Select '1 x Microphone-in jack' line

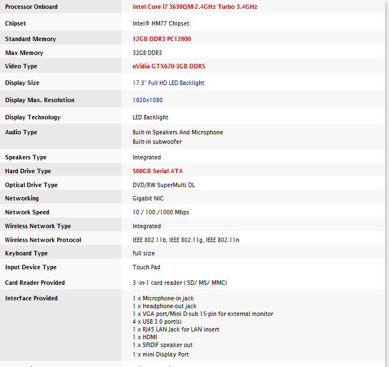pyautogui.click(x=163, y=298)
